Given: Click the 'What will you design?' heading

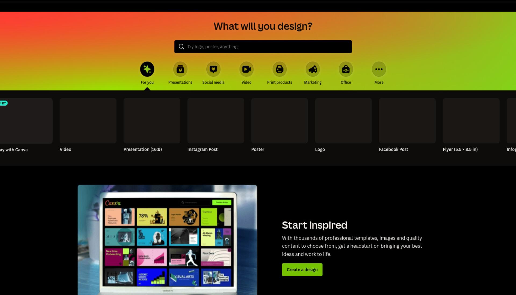Looking at the screenshot, I should 263,26.
